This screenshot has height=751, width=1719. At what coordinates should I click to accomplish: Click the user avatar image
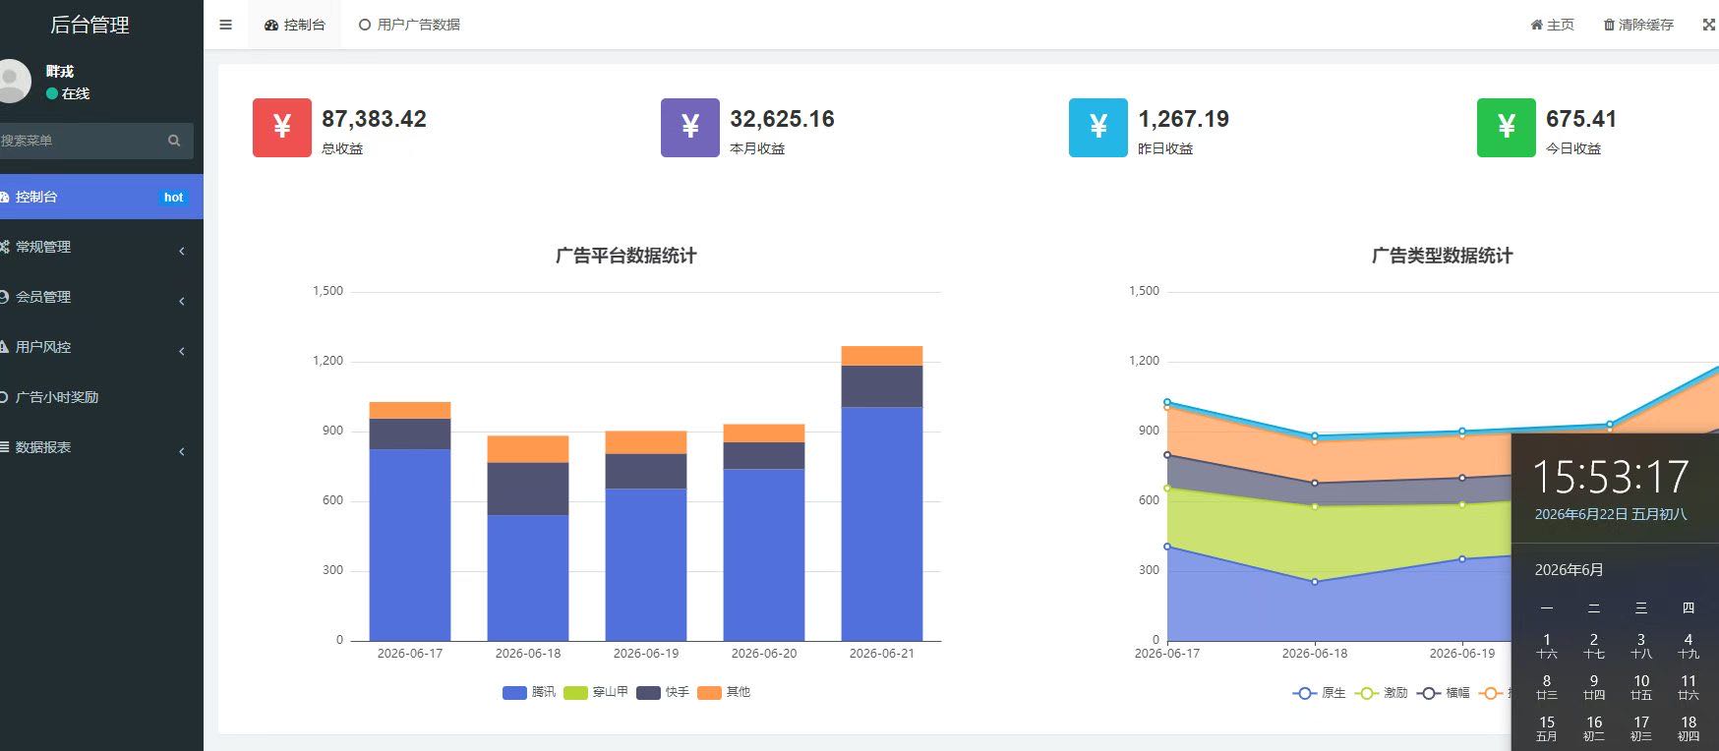click(x=12, y=82)
